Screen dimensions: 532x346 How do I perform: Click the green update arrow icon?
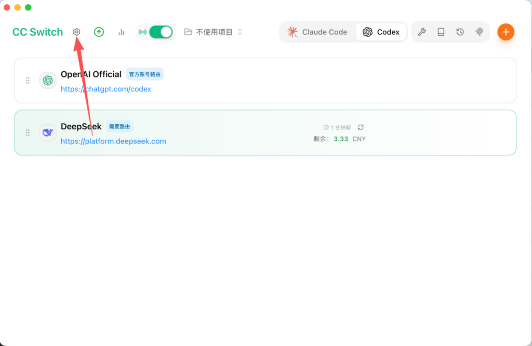[x=99, y=32]
